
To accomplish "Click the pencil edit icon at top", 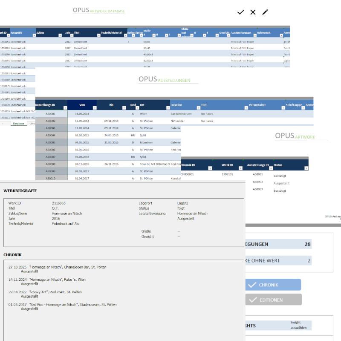I will (x=265, y=12).
